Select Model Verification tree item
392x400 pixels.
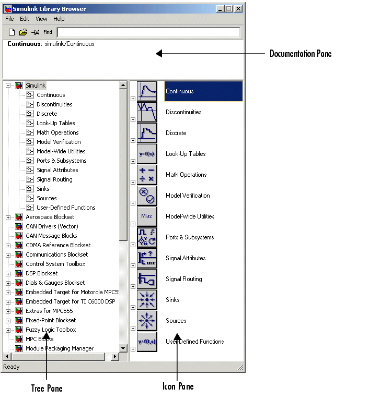(x=59, y=142)
